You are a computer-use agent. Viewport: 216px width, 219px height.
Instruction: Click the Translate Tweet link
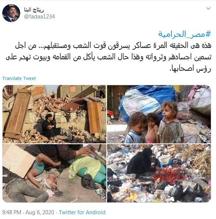click(x=19, y=79)
